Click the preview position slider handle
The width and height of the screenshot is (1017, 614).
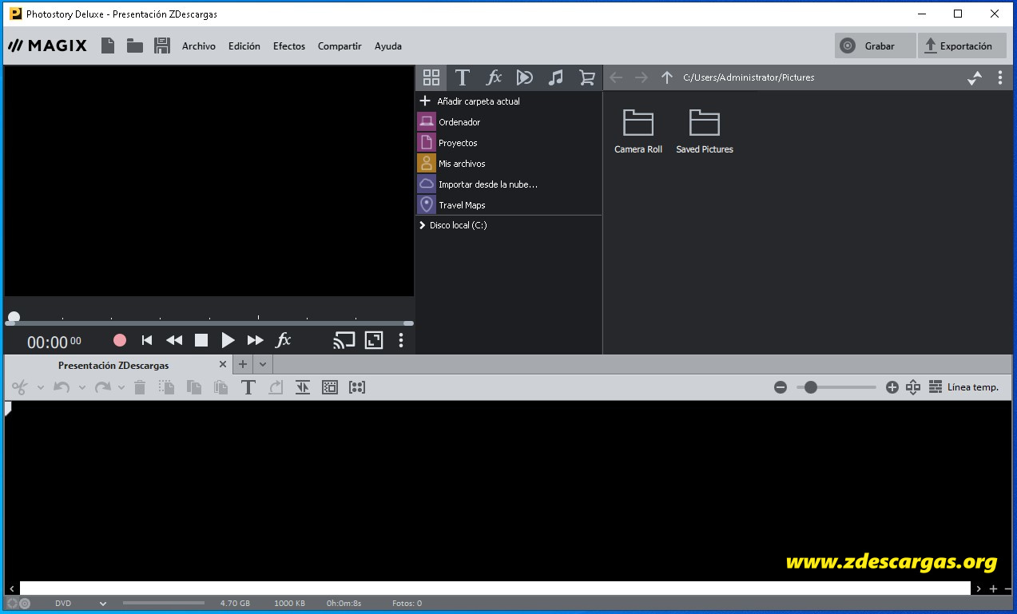click(14, 319)
